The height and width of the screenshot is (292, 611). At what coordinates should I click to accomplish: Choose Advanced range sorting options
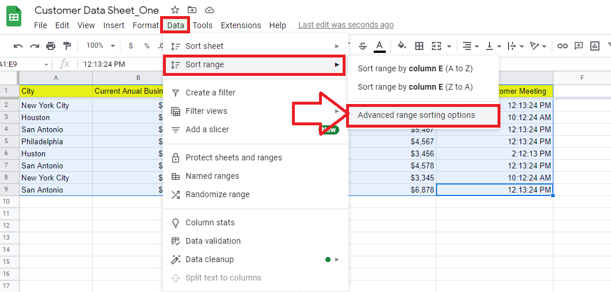[x=416, y=116]
